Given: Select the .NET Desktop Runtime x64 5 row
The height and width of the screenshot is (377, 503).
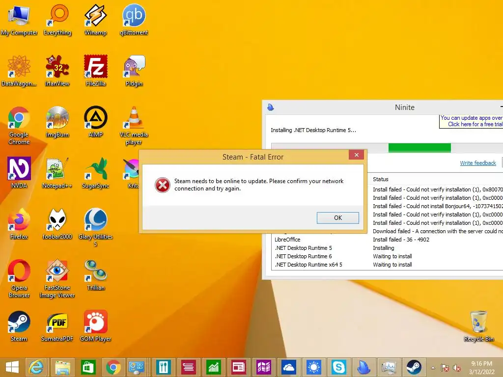Looking at the screenshot, I should [x=387, y=265].
